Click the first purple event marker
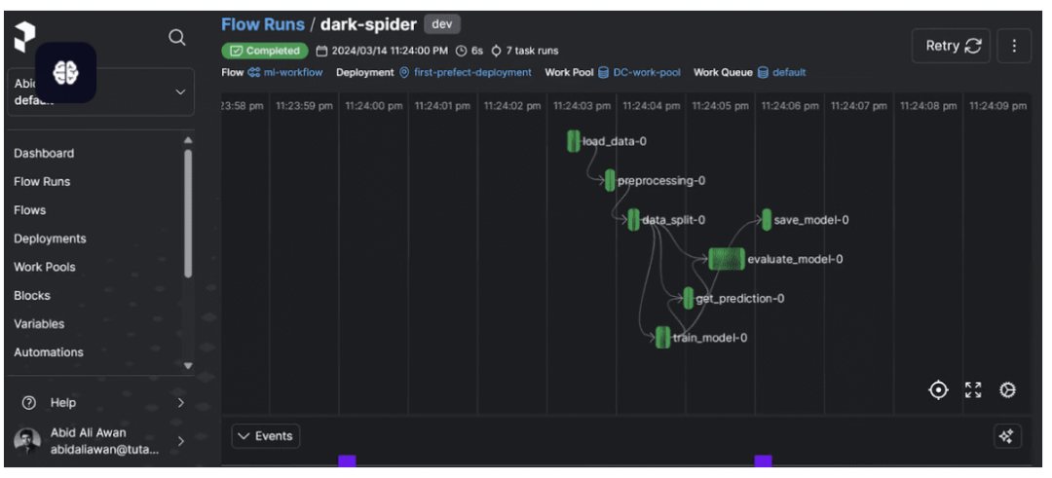The width and height of the screenshot is (1052, 478). coord(347,460)
